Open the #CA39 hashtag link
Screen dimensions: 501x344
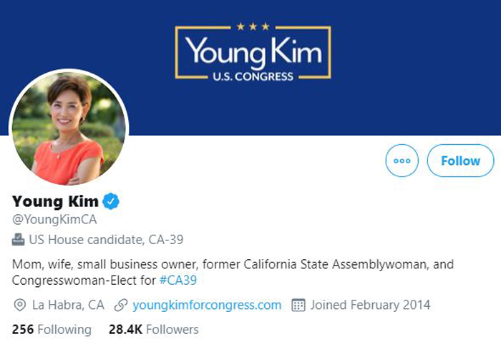pos(178,280)
